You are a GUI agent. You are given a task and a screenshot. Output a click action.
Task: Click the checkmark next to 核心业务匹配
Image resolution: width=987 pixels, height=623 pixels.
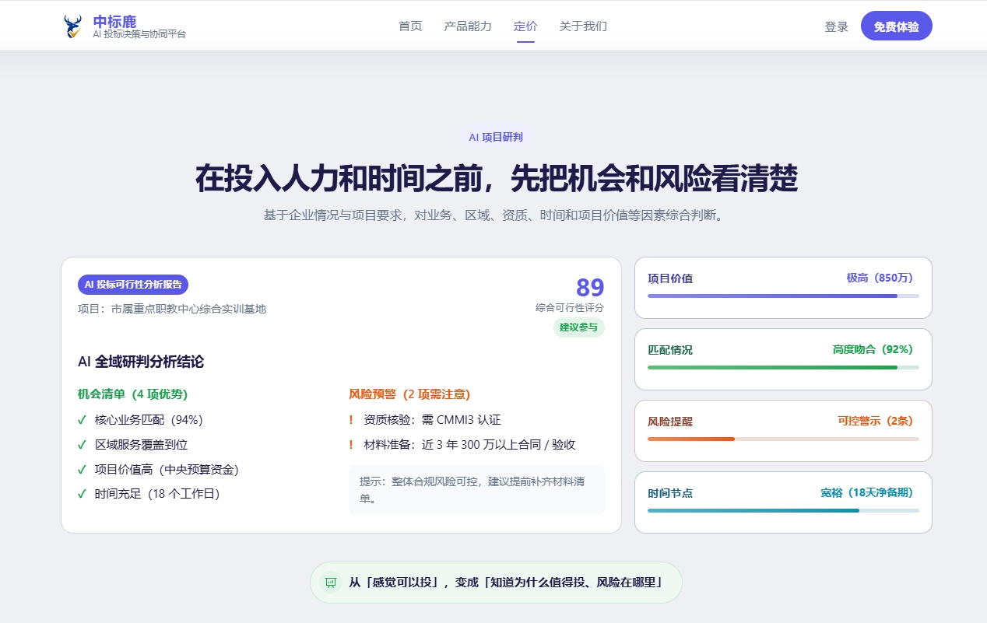click(x=82, y=420)
